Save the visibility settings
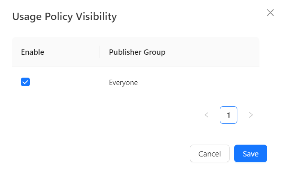 click(x=250, y=154)
